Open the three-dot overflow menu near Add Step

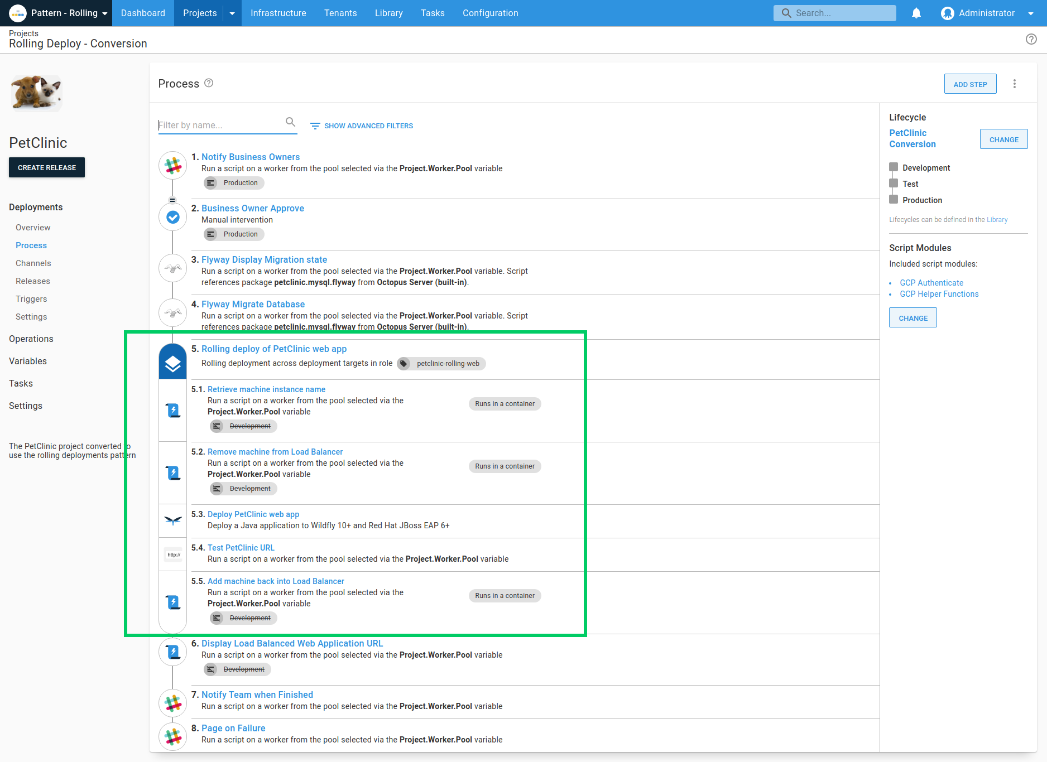coord(1015,84)
